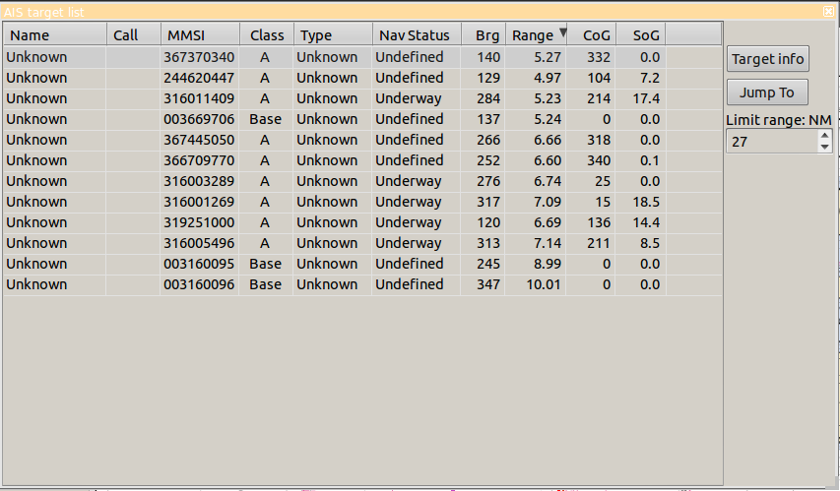Sort targets by Brg column header
Viewport: 840px width, 491px height.
484,35
